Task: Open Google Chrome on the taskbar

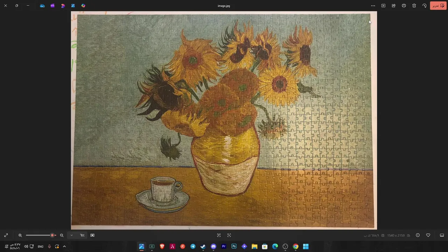Action: [295, 246]
